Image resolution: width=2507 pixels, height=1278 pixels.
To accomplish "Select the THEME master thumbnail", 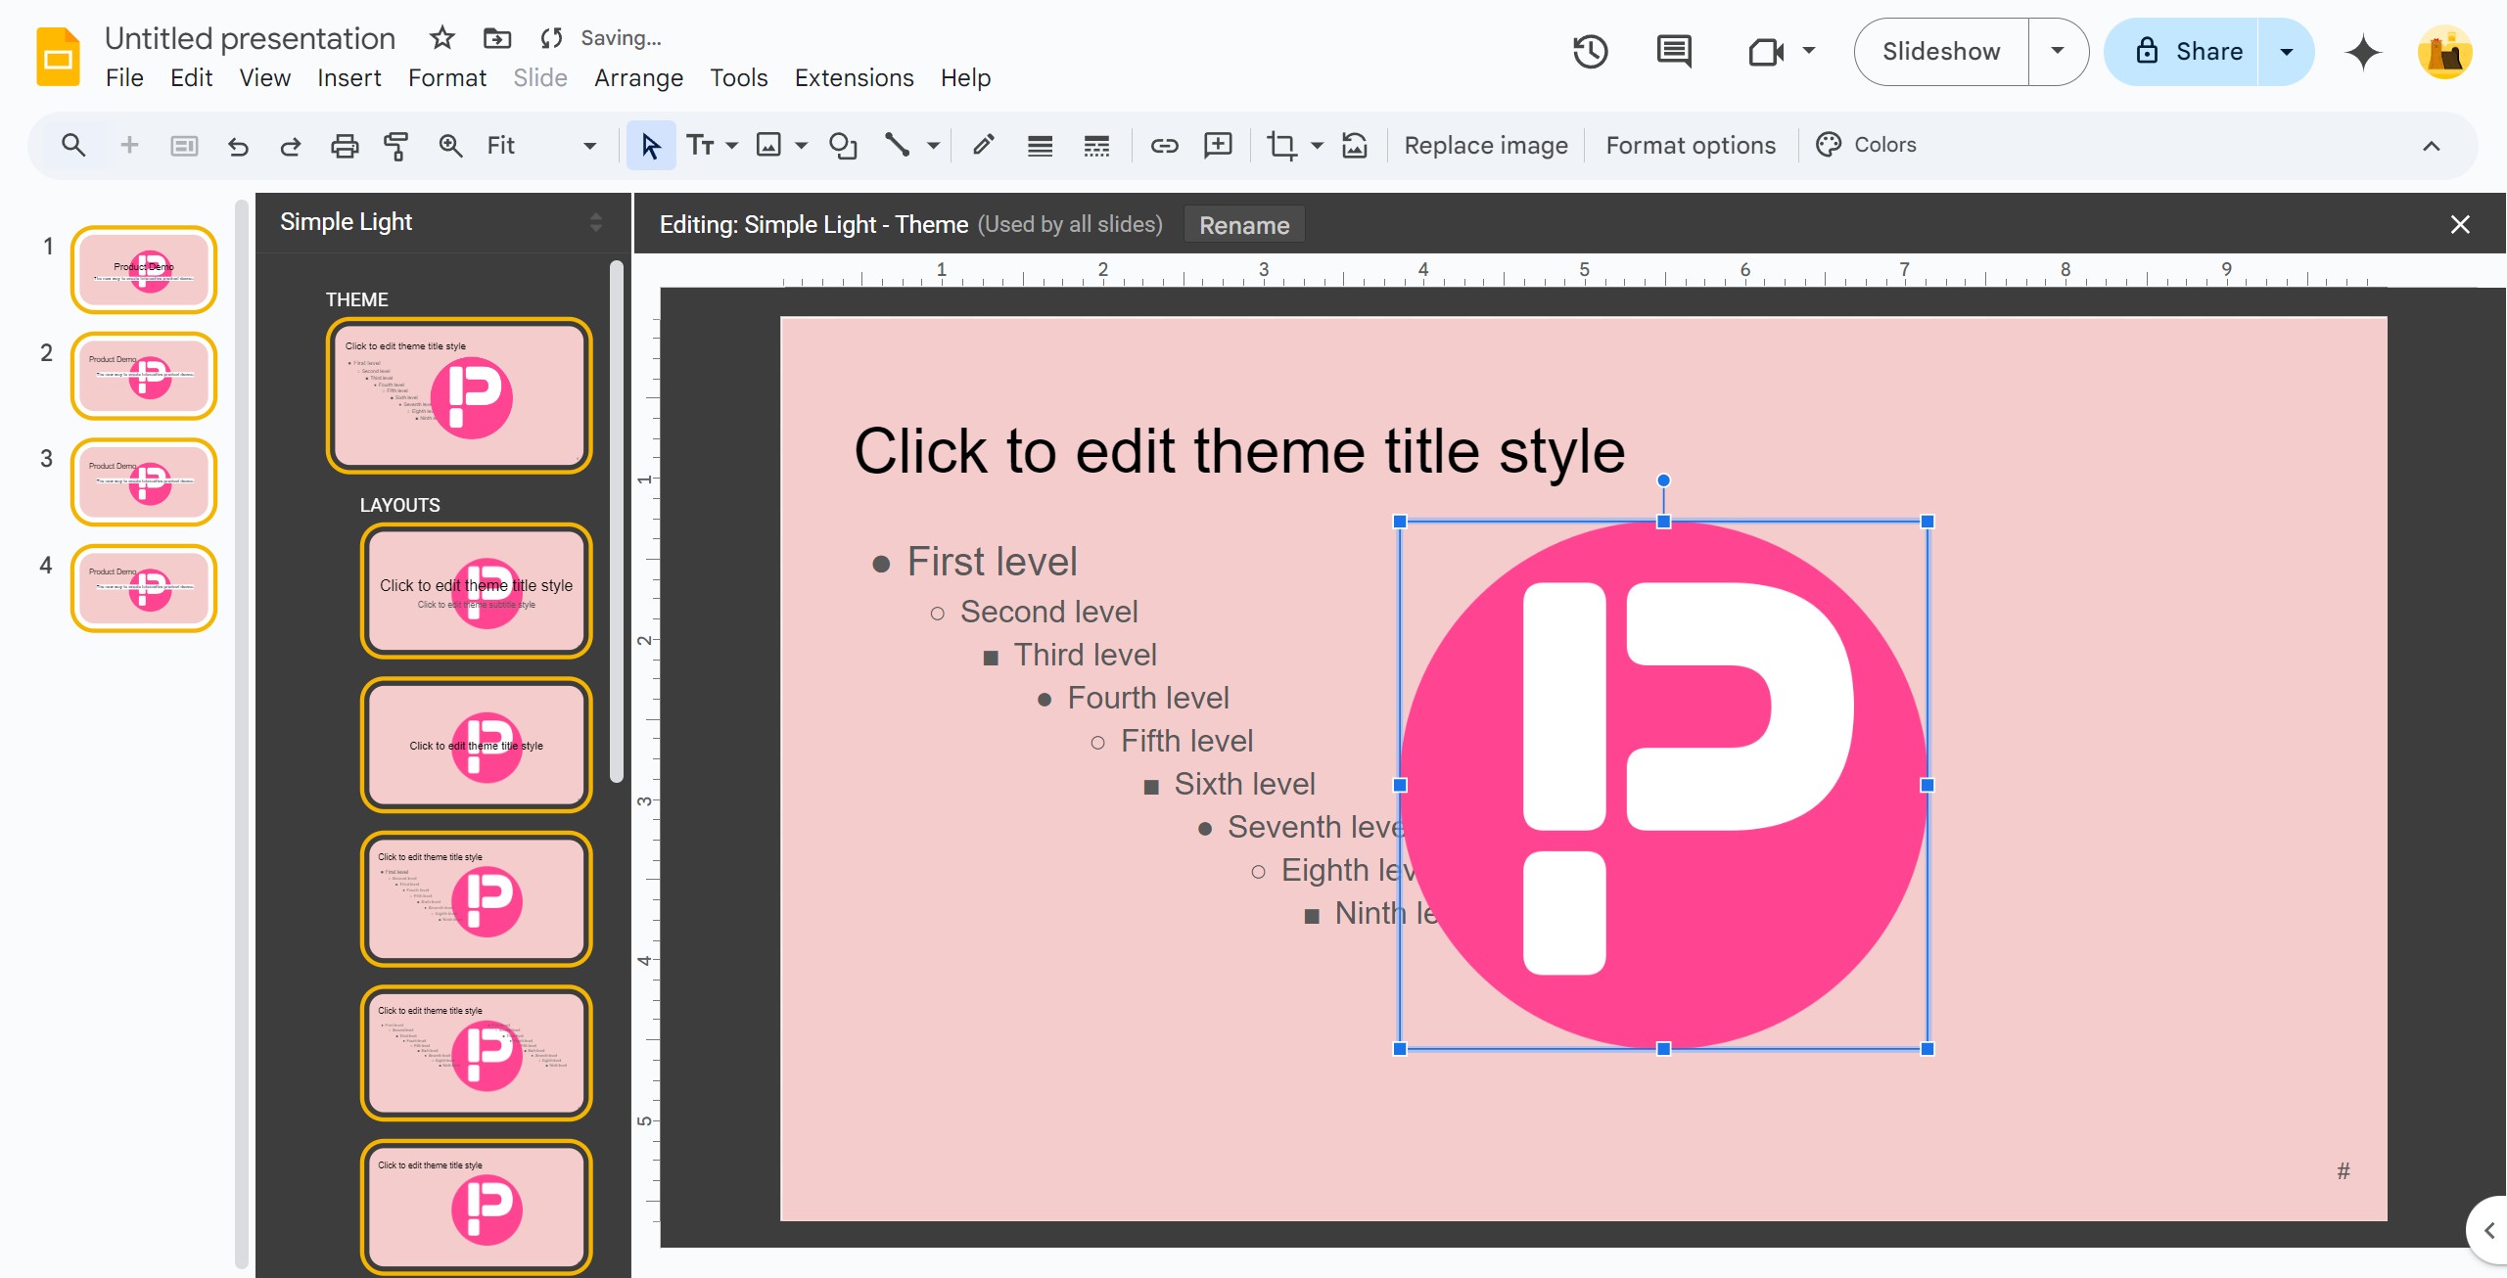I will tap(459, 395).
